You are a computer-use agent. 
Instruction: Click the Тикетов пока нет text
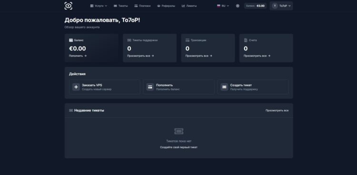point(178,141)
